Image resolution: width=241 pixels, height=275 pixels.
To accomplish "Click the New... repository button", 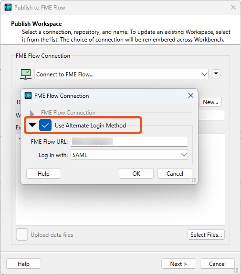I will [x=210, y=102].
